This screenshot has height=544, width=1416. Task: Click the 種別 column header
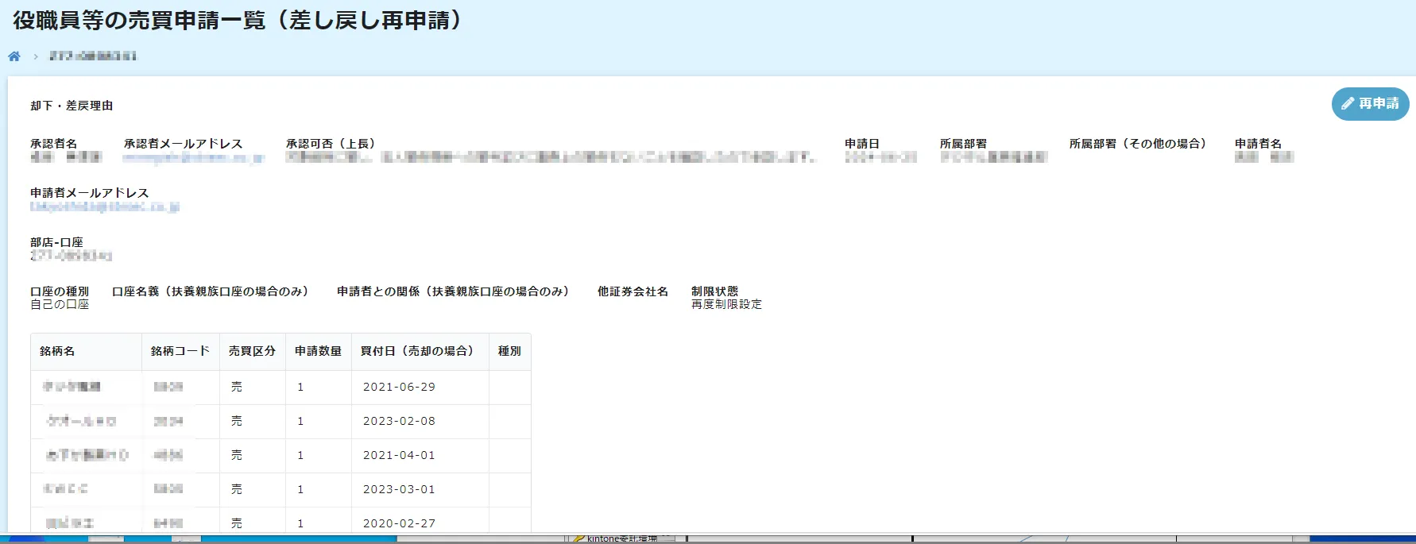pyautogui.click(x=509, y=351)
